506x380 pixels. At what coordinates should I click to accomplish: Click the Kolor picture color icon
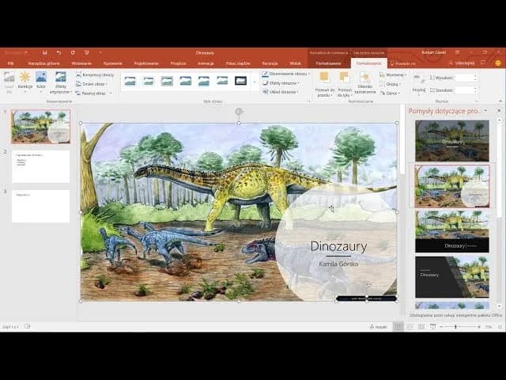pyautogui.click(x=41, y=80)
